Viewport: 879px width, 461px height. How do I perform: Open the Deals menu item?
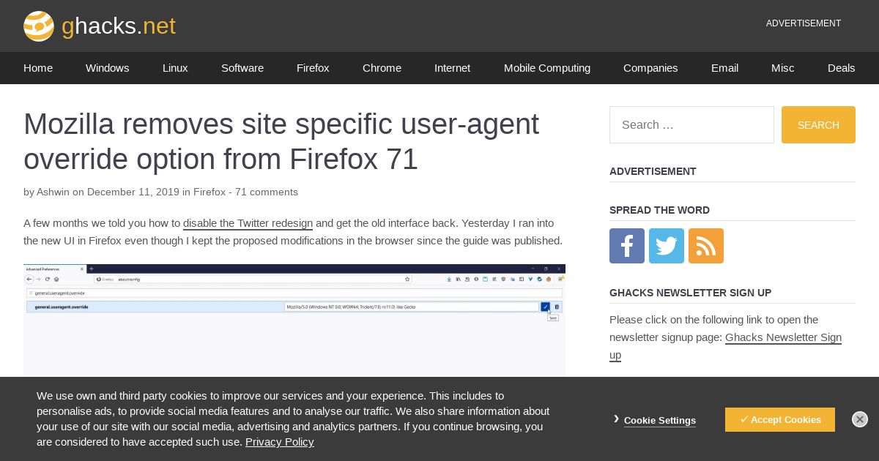pyautogui.click(x=841, y=68)
